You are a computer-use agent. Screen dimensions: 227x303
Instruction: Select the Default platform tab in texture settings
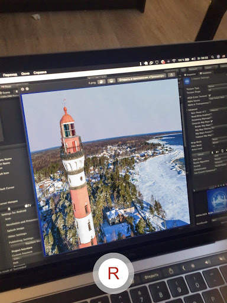point(201,154)
